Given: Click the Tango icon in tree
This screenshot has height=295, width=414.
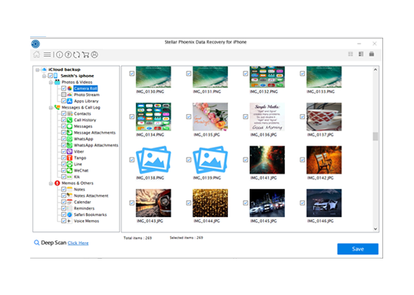Looking at the screenshot, I should (x=69, y=158).
